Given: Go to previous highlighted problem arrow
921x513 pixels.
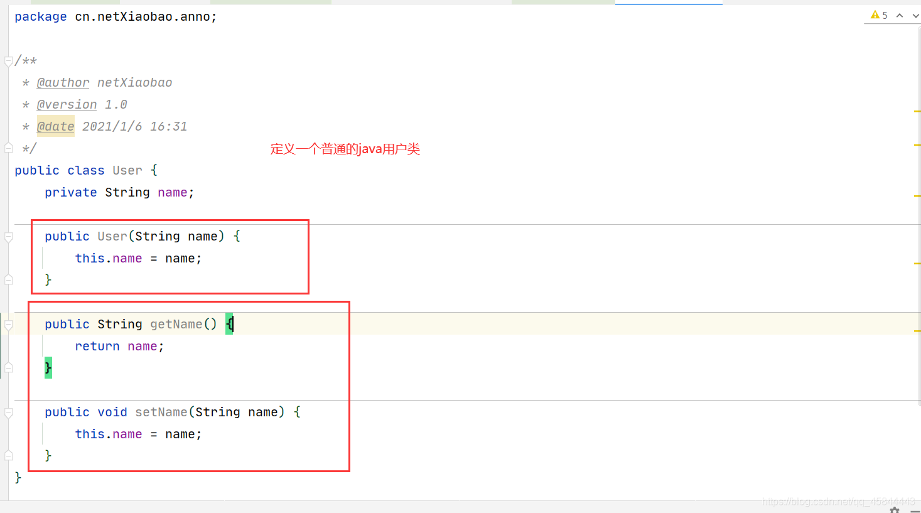Looking at the screenshot, I should pos(900,15).
